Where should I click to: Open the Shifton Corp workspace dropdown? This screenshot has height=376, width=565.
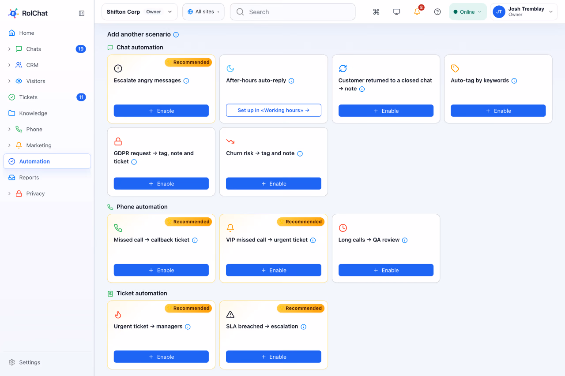point(139,12)
